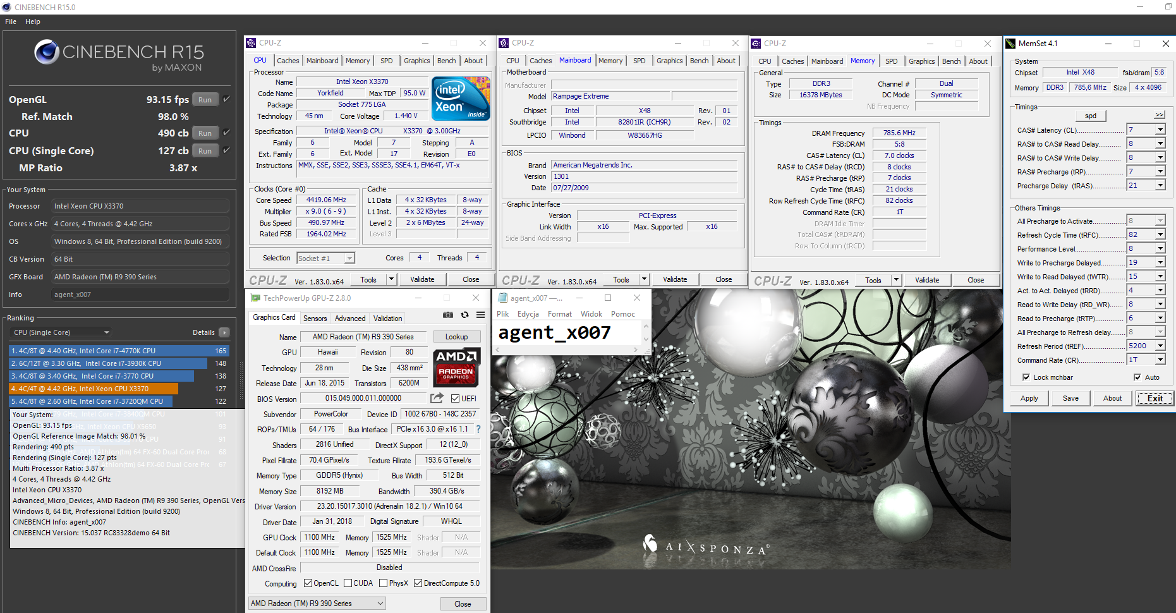Click the Lookup button in GPU-Z
Screen dimensions: 1176x613
(456, 337)
